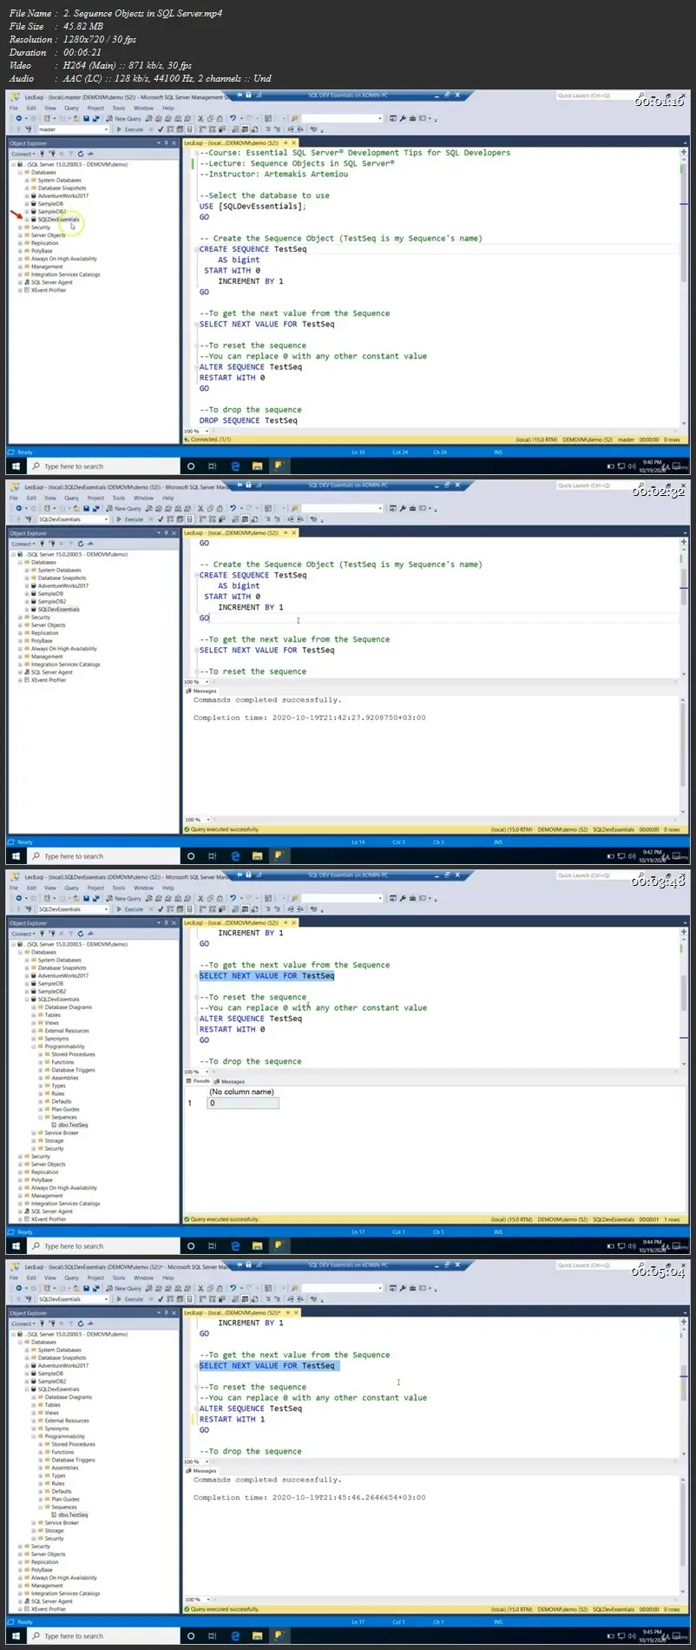Click Windows Start in the 00:05:04 frame
696x1650 pixels.
(16, 1636)
